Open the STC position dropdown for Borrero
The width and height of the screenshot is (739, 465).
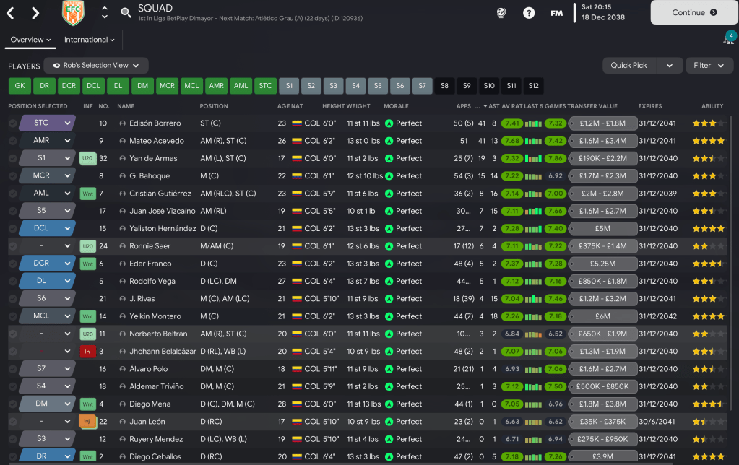tap(68, 123)
